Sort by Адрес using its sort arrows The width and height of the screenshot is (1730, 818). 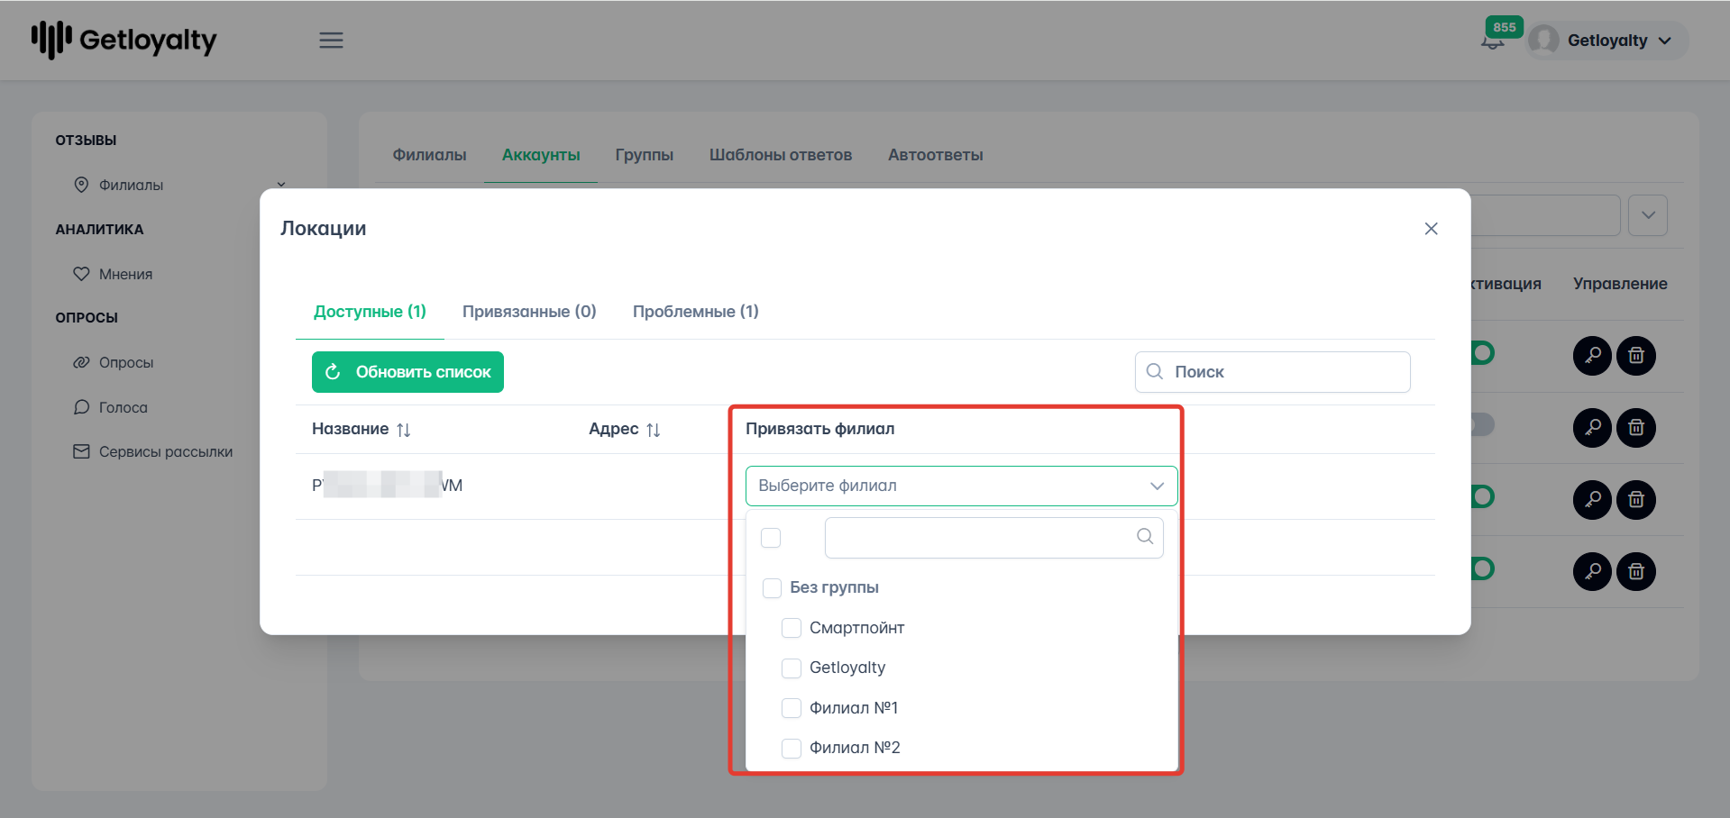point(653,430)
